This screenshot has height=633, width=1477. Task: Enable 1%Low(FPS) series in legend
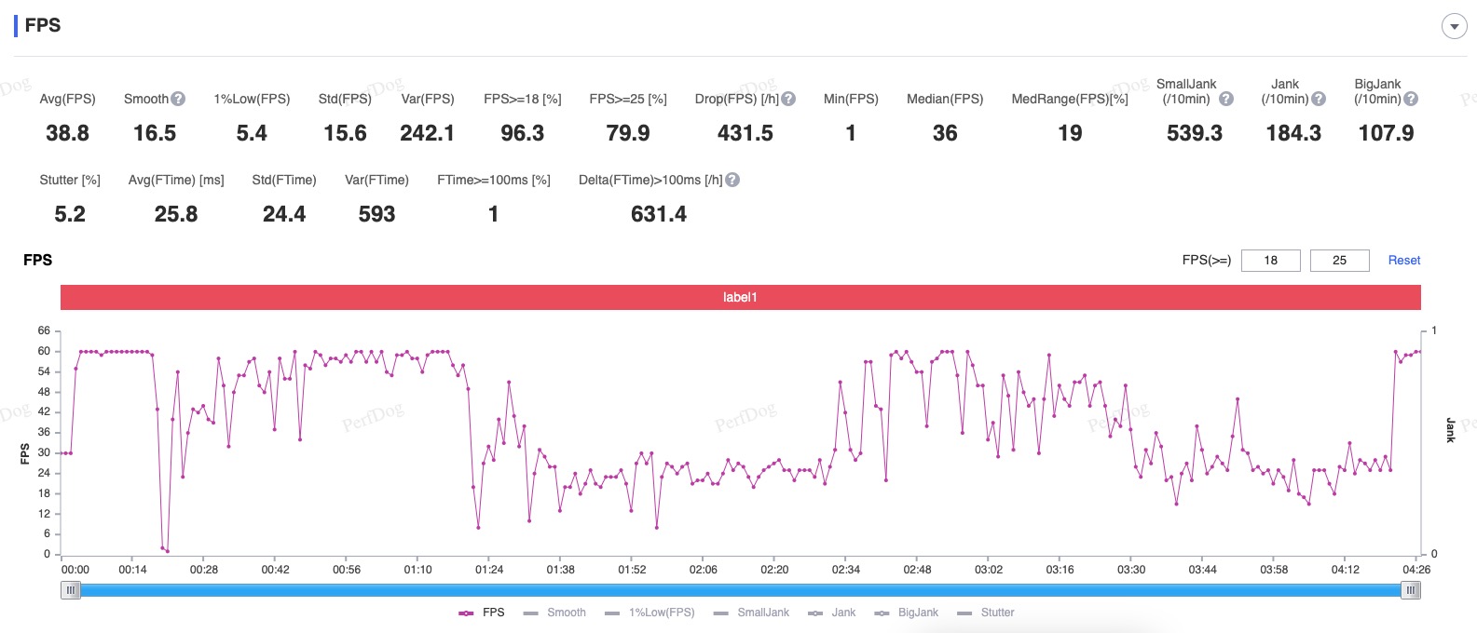[x=650, y=613]
